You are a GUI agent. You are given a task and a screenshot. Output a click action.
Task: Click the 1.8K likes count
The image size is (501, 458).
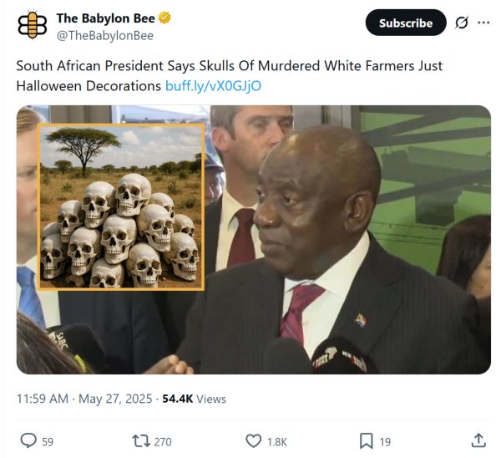tap(277, 441)
